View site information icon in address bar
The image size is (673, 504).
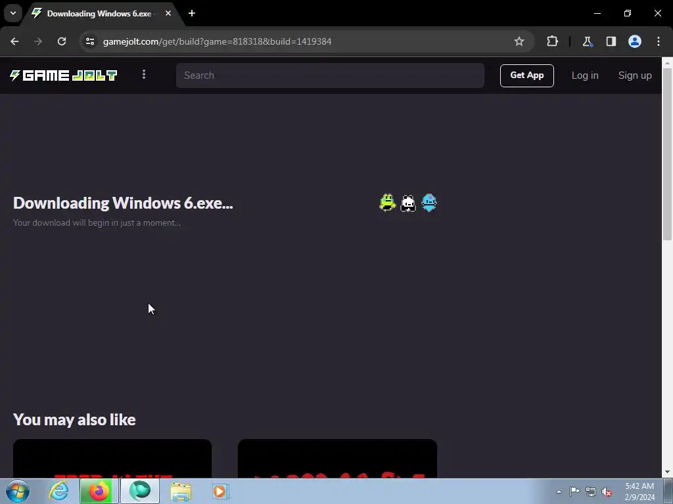(x=90, y=41)
